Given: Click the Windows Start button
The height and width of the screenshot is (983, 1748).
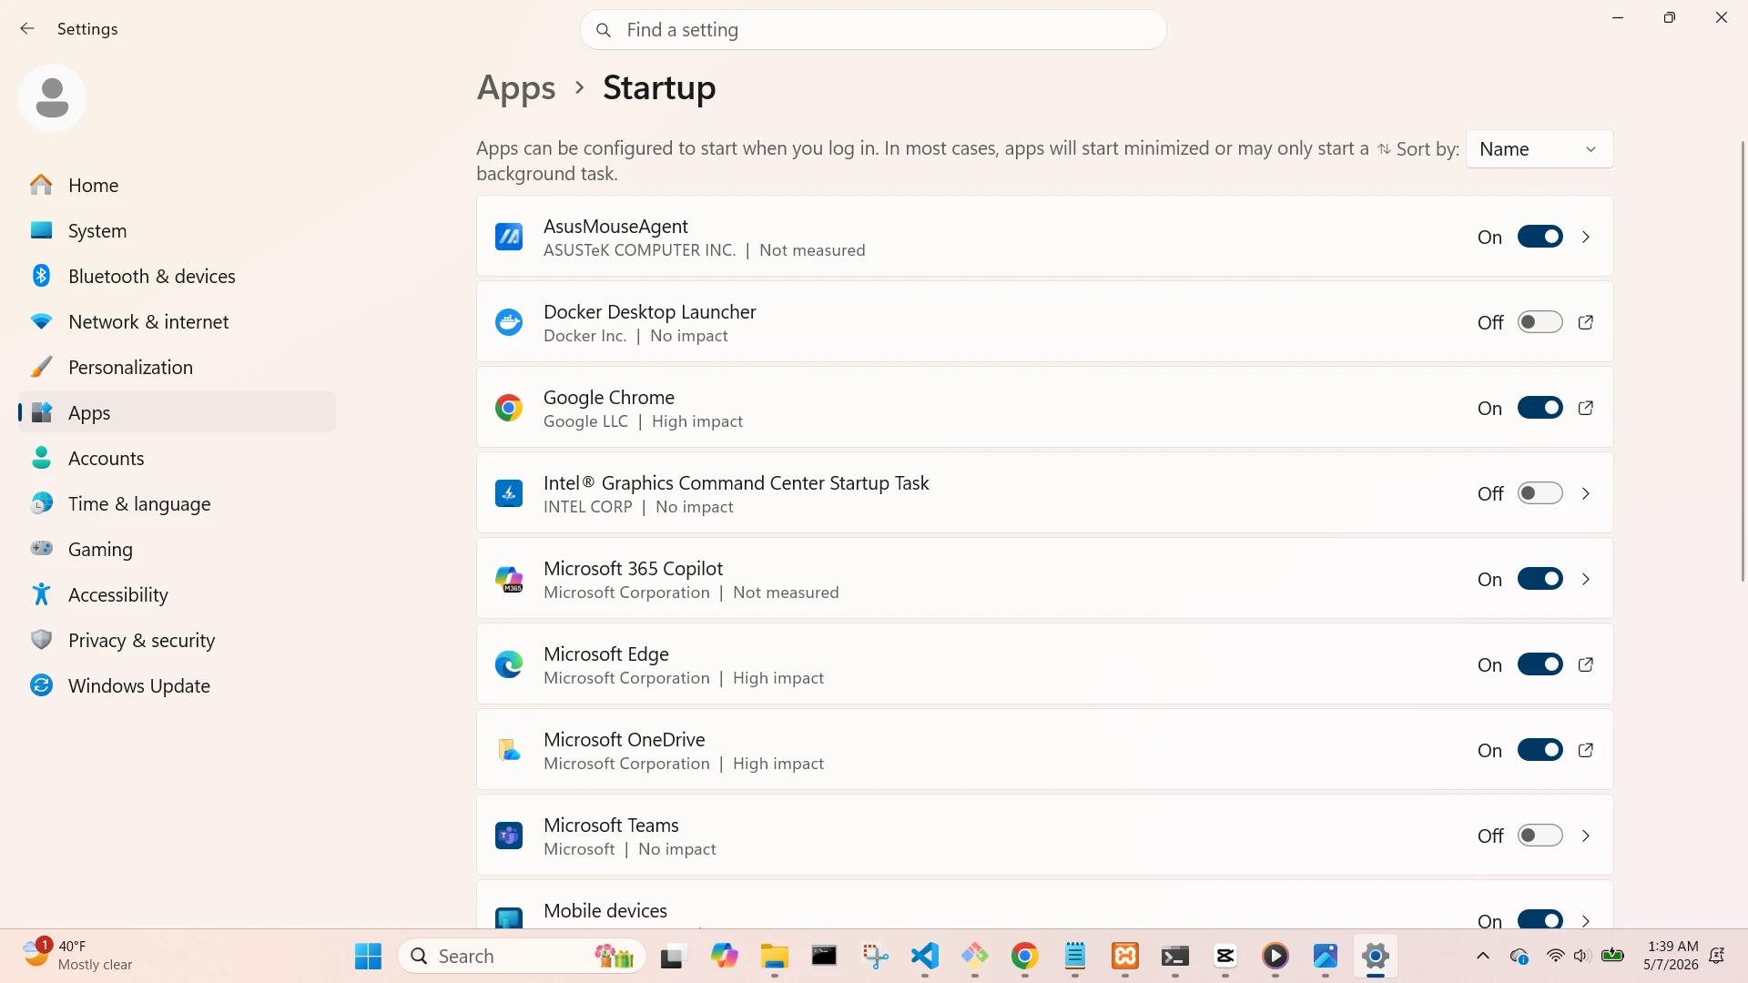Looking at the screenshot, I should click(x=368, y=956).
